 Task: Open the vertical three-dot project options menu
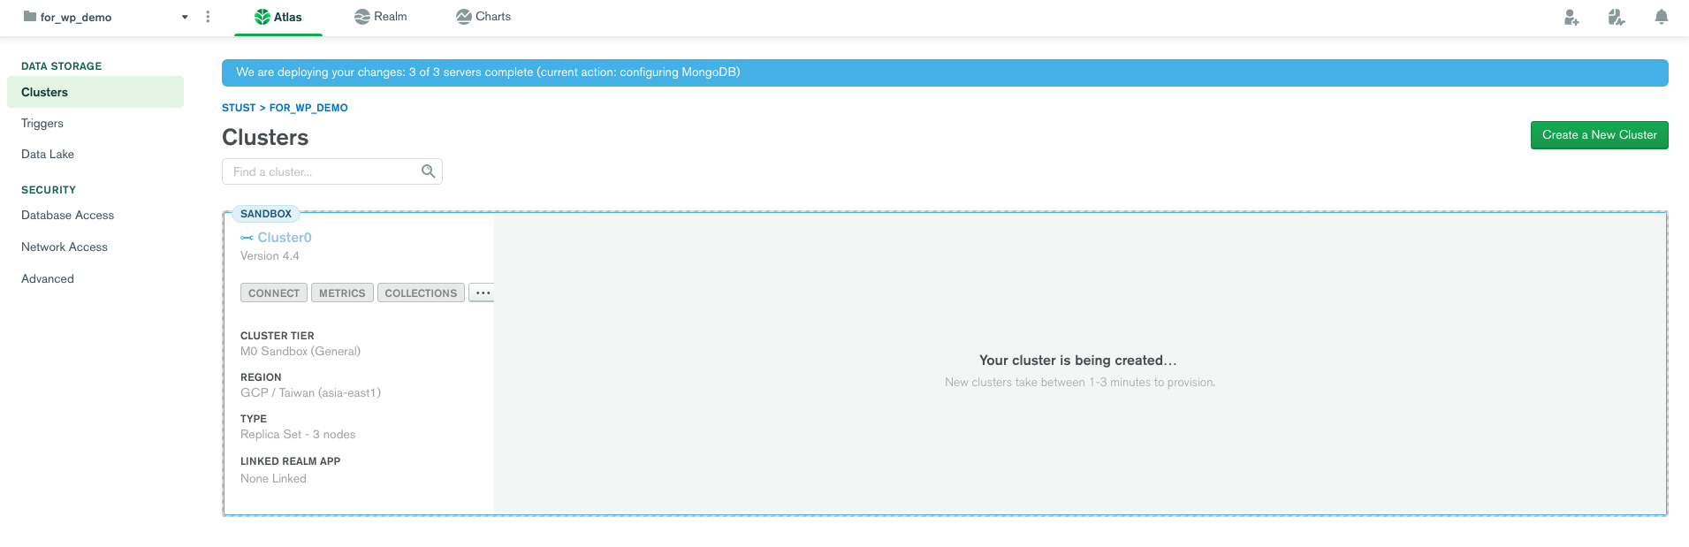pos(208,17)
